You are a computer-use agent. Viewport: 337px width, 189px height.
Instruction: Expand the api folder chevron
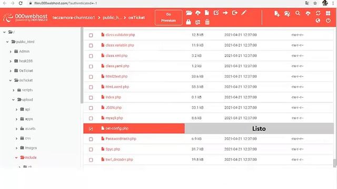tap(16, 110)
